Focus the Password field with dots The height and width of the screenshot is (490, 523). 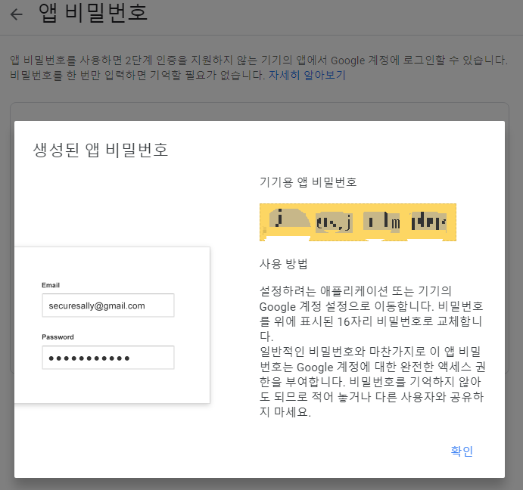coord(108,358)
